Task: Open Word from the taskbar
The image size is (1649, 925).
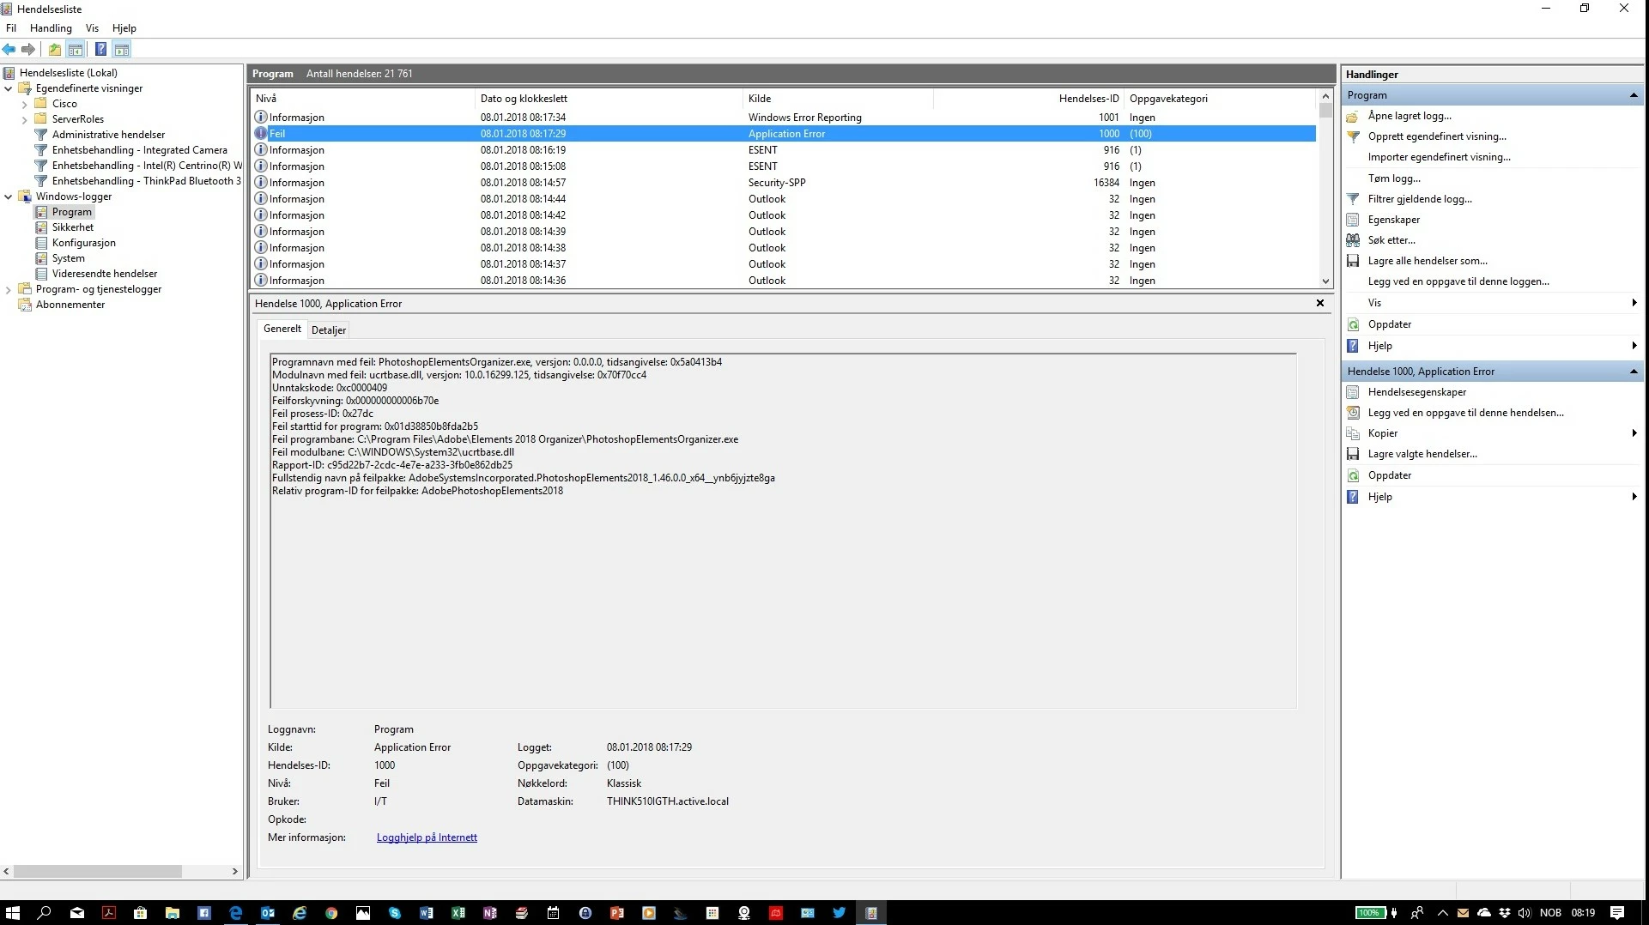Action: point(426,913)
